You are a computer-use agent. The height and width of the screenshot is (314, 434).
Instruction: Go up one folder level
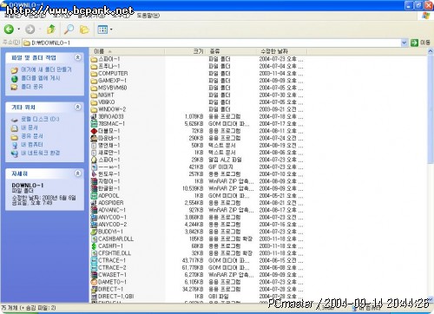point(51,29)
